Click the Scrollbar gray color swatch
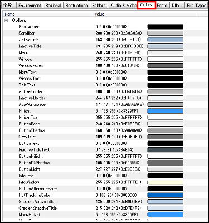Viewport: 209px width, 223px height. [x=166, y=33]
